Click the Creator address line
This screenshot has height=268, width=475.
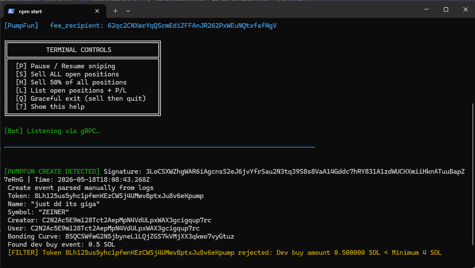pos(109,220)
